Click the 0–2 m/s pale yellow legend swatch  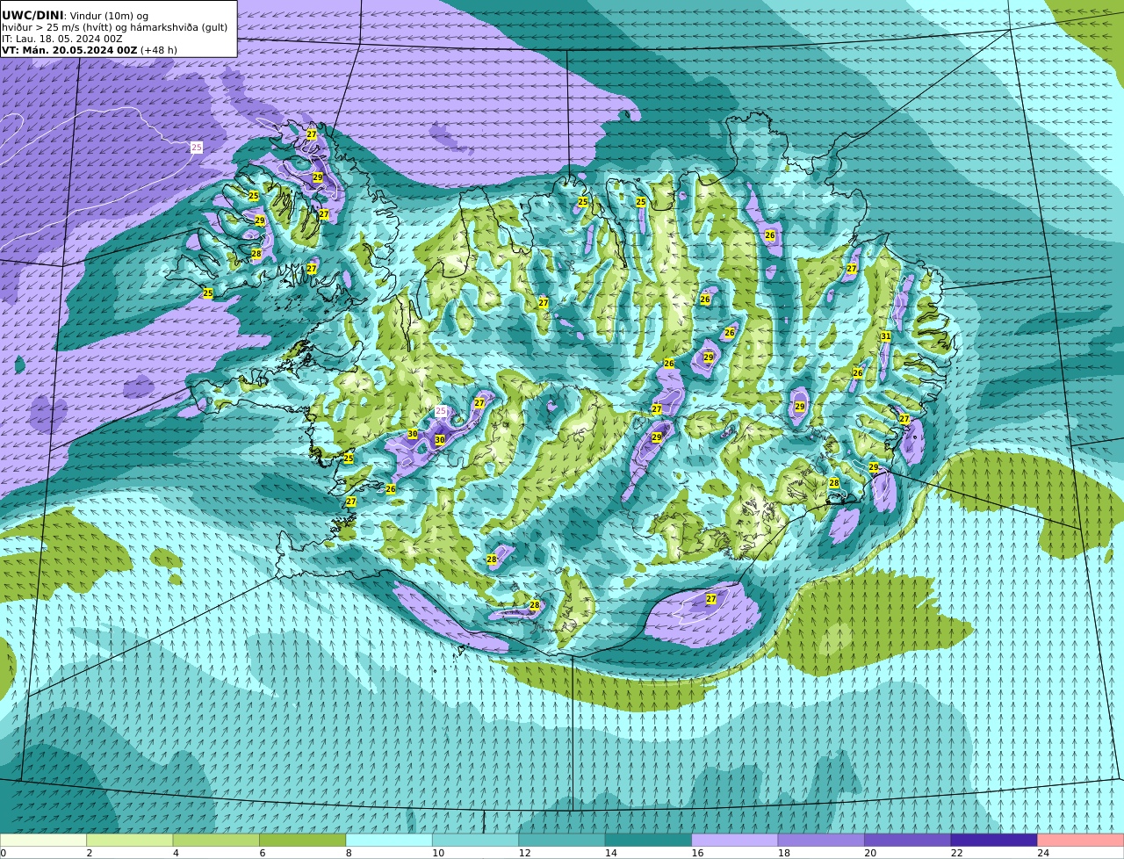[x=43, y=841]
